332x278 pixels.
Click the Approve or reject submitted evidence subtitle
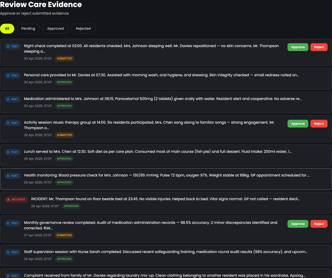[x=34, y=13]
